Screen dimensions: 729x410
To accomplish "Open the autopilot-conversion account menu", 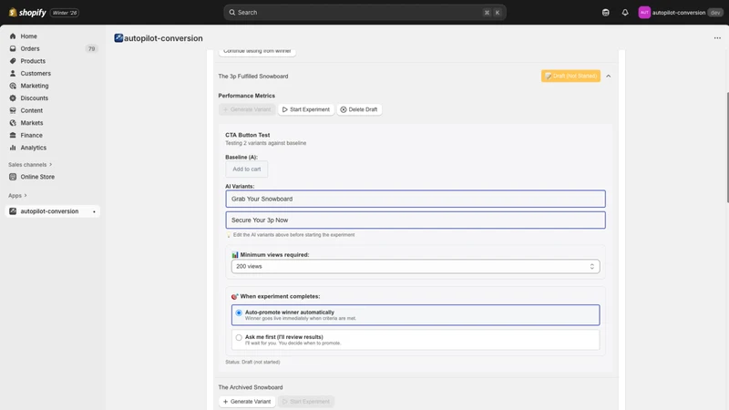I will pyautogui.click(x=680, y=13).
